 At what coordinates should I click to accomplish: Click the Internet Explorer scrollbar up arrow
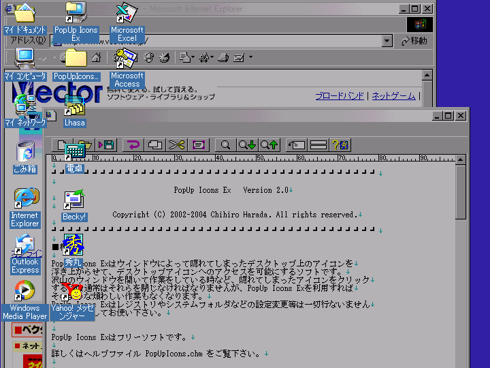coord(427,75)
